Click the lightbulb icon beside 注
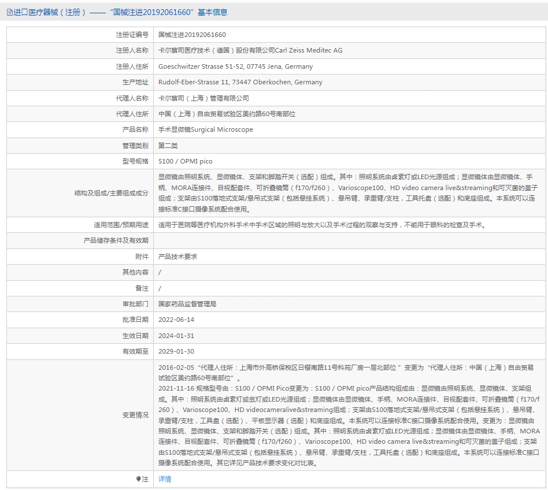Image resolution: width=548 pixels, height=490 pixels. [x=138, y=479]
